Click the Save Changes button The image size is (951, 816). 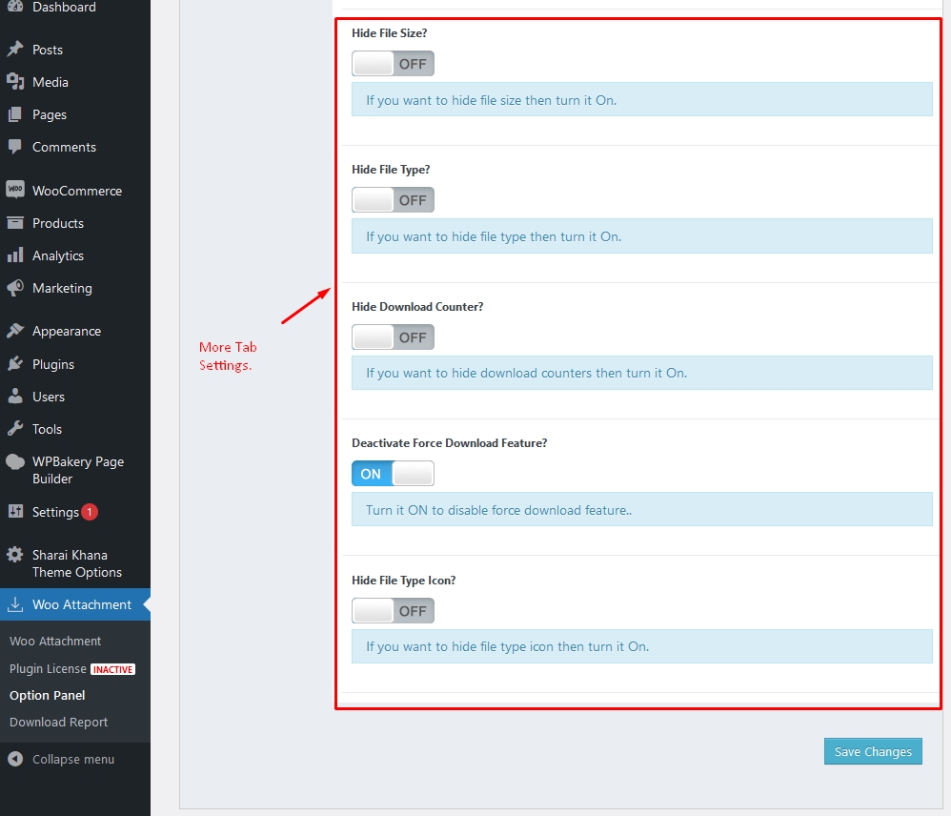872,751
